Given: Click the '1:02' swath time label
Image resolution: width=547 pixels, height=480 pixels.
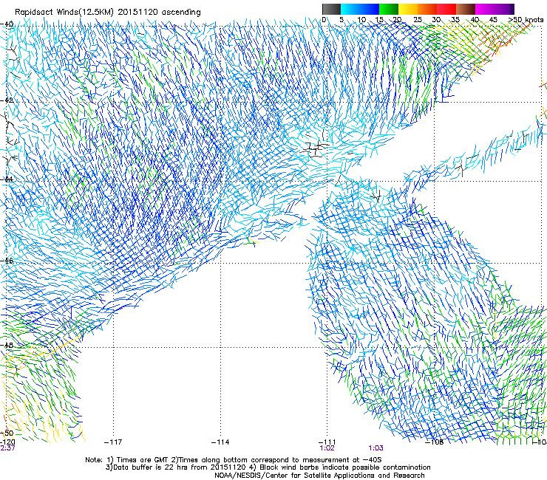Looking at the screenshot, I should 327,448.
